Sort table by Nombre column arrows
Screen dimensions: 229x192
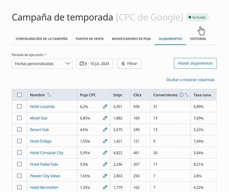[49, 95]
